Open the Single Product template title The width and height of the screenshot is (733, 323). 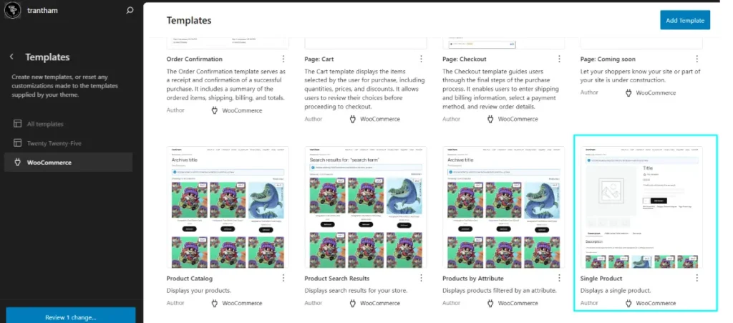601,278
